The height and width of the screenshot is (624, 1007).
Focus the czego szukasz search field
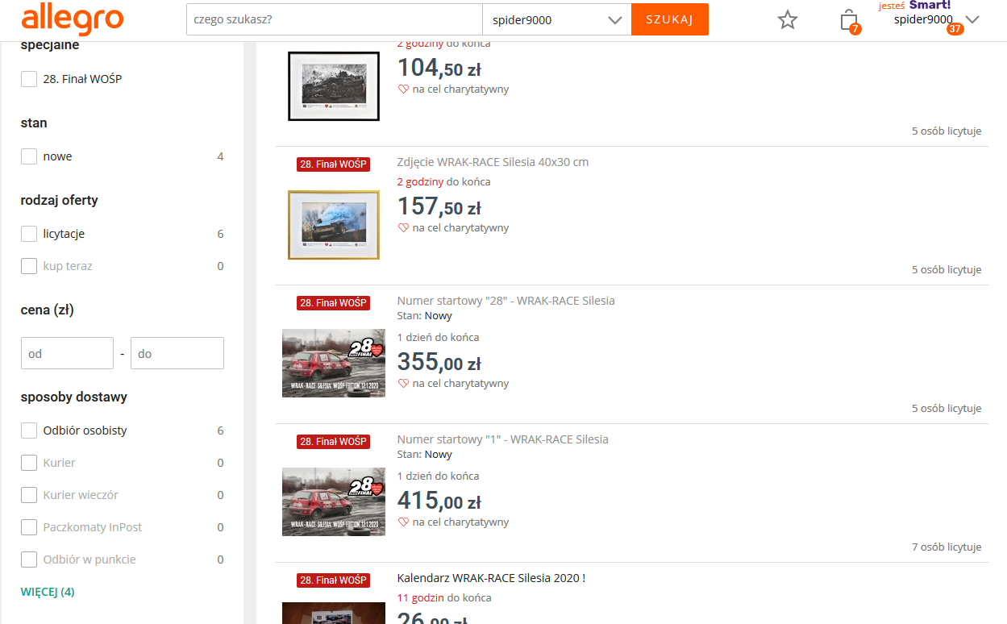pos(335,20)
